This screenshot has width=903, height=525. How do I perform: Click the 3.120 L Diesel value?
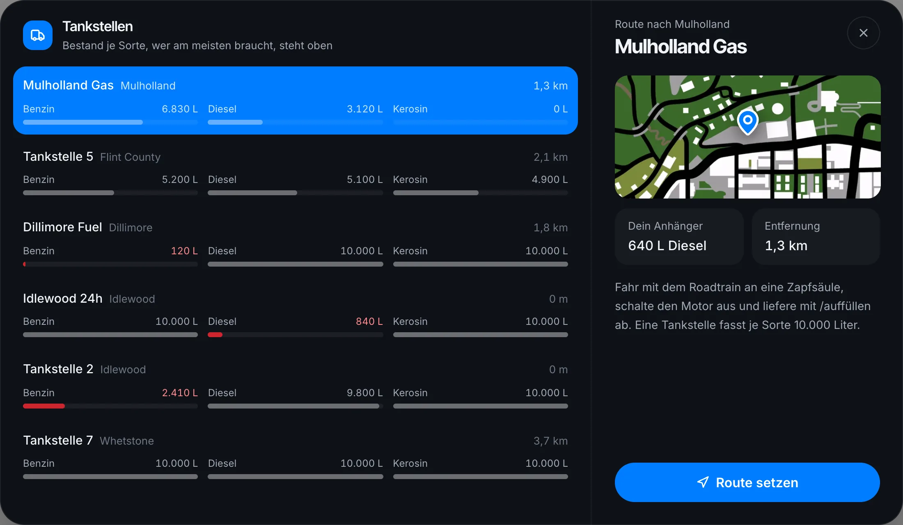(365, 109)
